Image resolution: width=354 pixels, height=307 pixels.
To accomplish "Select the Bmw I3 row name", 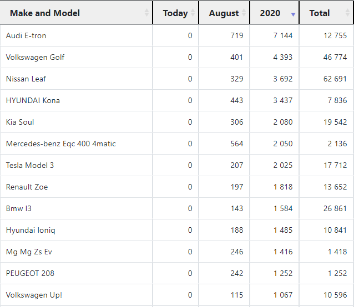I will [19, 208].
